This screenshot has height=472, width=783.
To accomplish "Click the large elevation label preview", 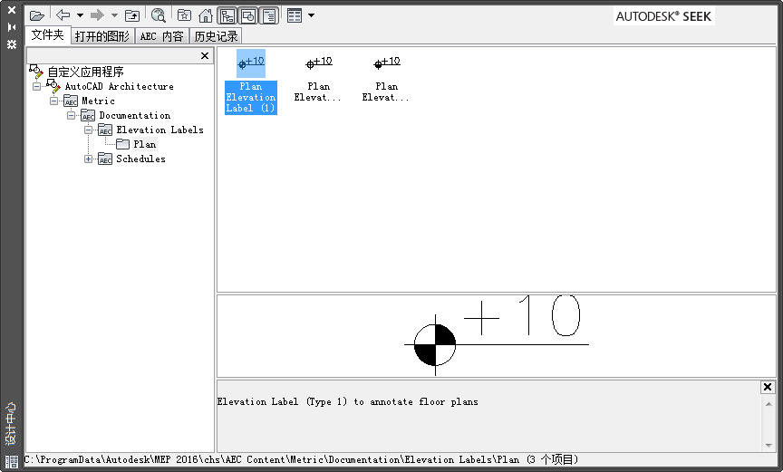I will tap(497, 336).
